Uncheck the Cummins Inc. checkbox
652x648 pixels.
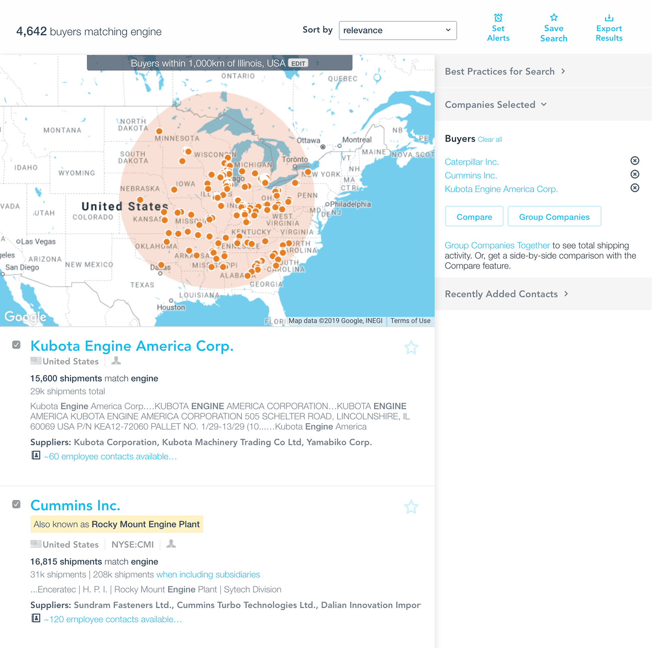tap(16, 504)
